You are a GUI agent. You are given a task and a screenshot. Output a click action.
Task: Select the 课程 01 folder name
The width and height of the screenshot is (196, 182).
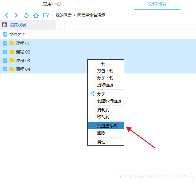23,43
